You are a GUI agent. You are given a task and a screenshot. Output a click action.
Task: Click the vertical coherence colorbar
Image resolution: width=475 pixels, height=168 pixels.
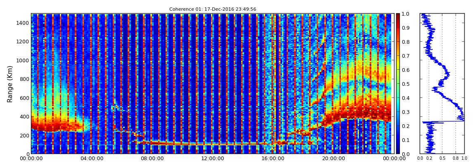coord(398,83)
